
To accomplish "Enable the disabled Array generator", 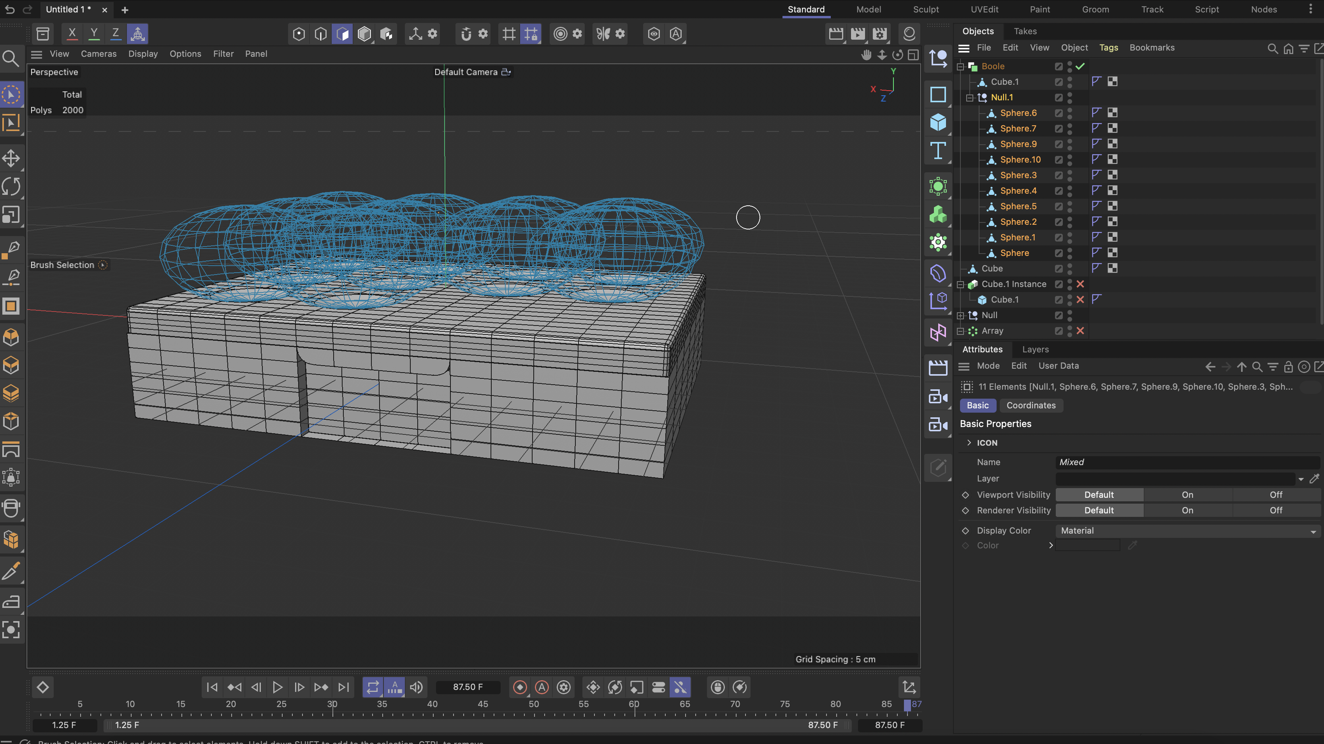I will pos(1080,331).
